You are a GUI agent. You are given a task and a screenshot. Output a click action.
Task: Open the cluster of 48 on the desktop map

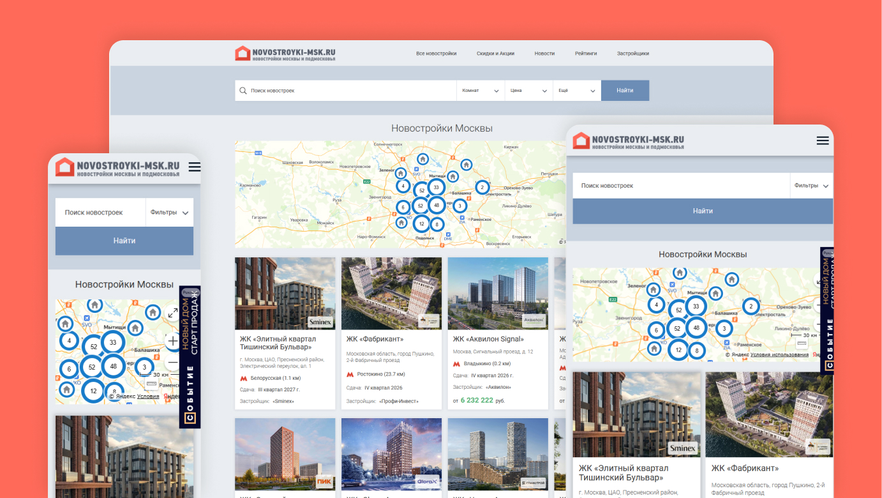(x=437, y=206)
